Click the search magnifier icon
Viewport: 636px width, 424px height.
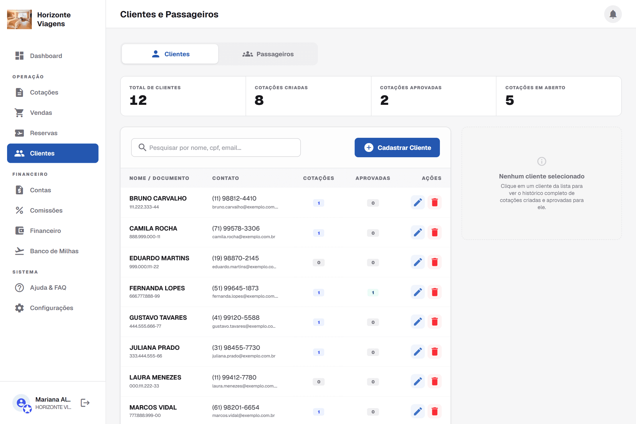(x=143, y=148)
